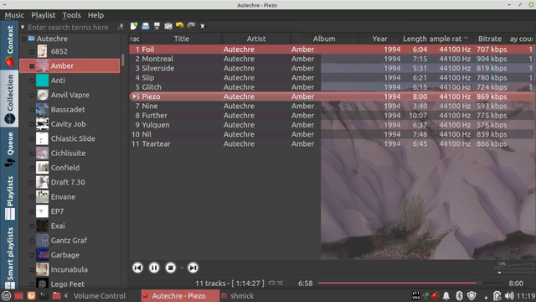
Task: Expand the Anvil Vapre album node
Action: pos(32,95)
